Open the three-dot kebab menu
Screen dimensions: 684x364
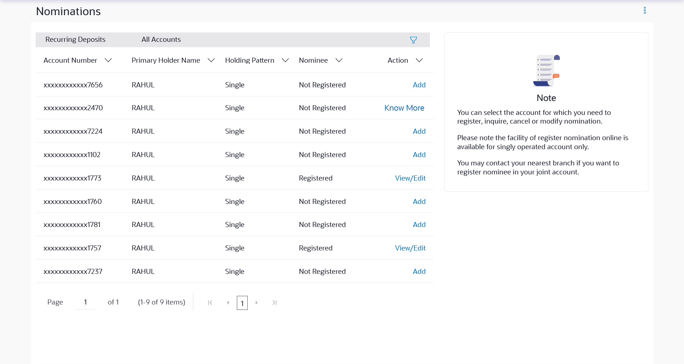pyautogui.click(x=645, y=10)
